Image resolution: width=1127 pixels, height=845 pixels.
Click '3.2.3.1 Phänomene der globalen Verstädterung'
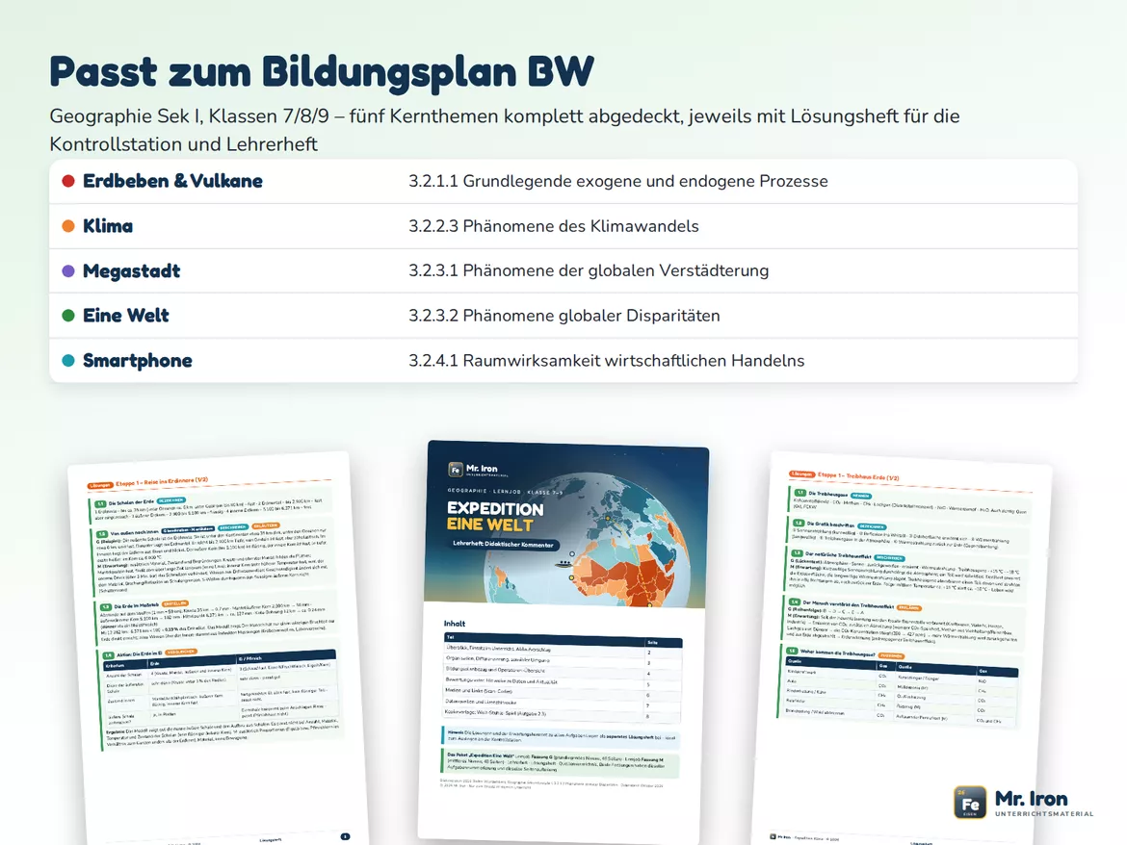(x=589, y=270)
